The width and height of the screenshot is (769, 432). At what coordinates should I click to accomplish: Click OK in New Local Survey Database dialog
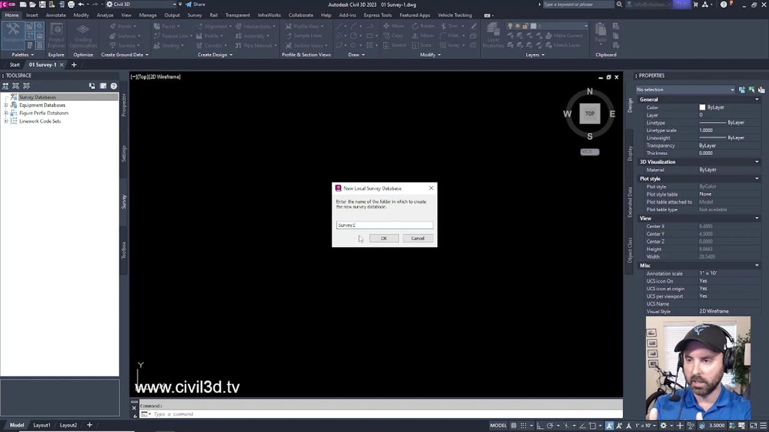tap(383, 238)
